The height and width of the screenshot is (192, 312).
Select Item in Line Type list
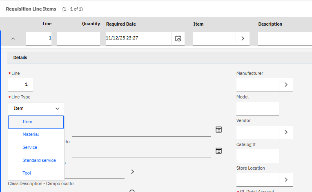[x=36, y=122]
